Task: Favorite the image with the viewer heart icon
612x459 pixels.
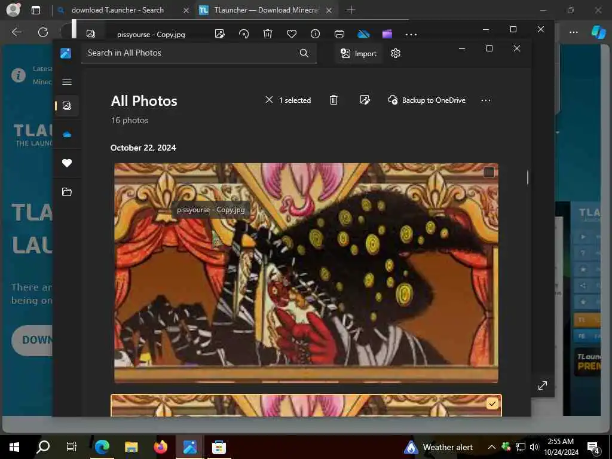Action: point(292,34)
